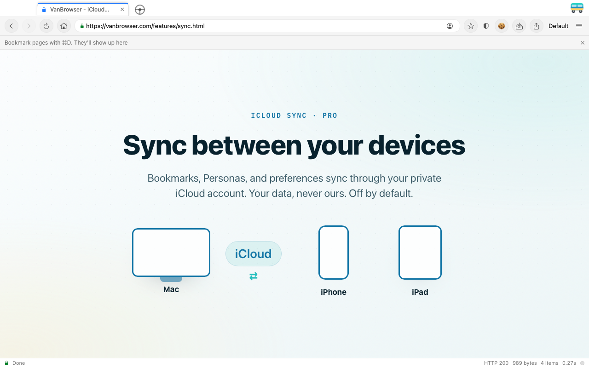This screenshot has height=368, width=589.
Task: Click the gray status dot indicator
Action: (582, 363)
